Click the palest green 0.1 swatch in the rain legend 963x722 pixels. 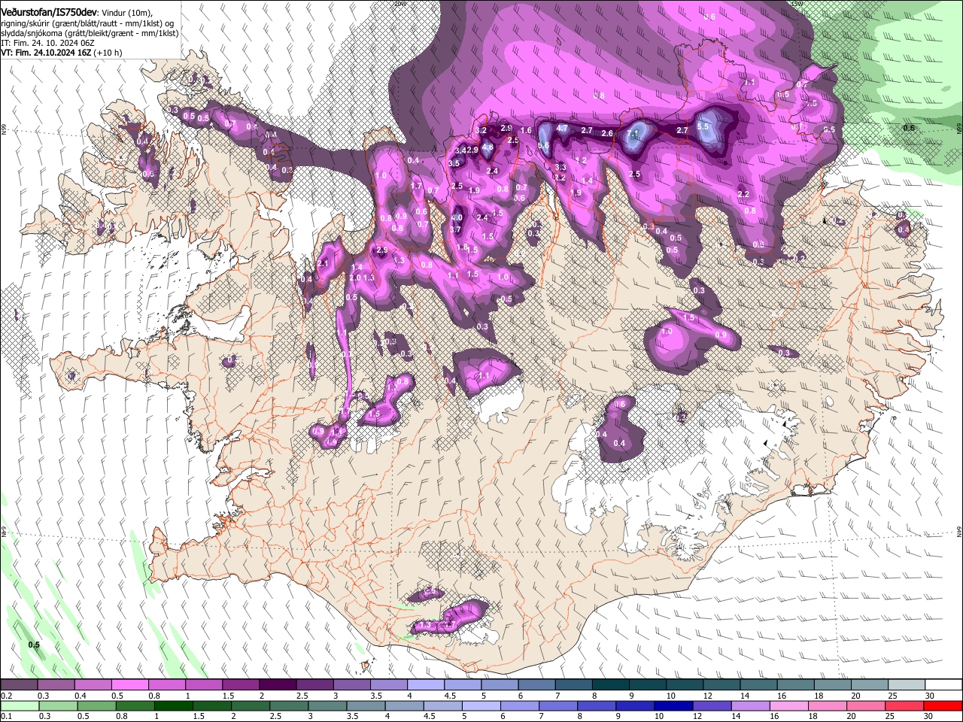pos(20,706)
